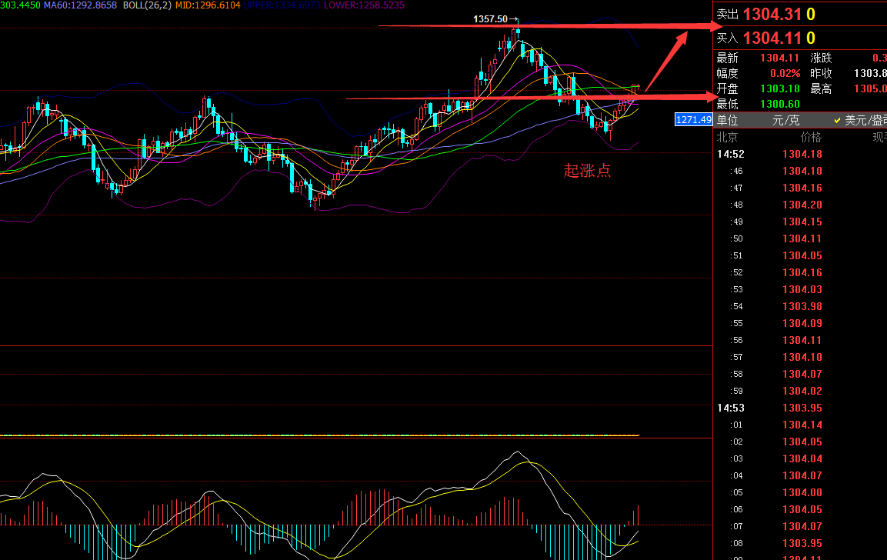Click the 买入 buy price 1304.11
The image size is (887, 560).
tap(772, 38)
